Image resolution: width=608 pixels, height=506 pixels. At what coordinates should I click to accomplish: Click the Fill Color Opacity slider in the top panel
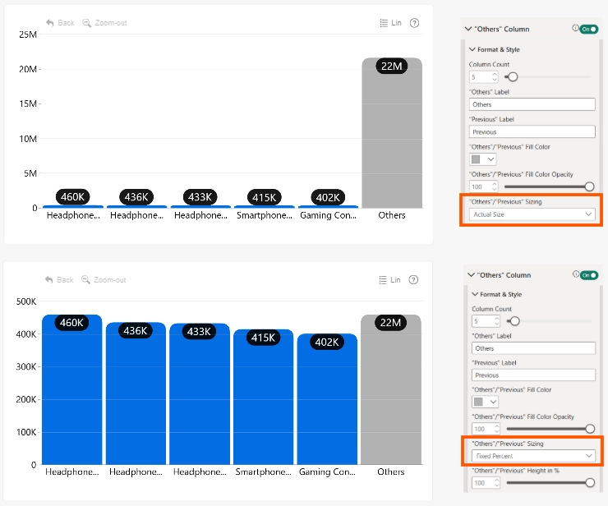click(549, 186)
